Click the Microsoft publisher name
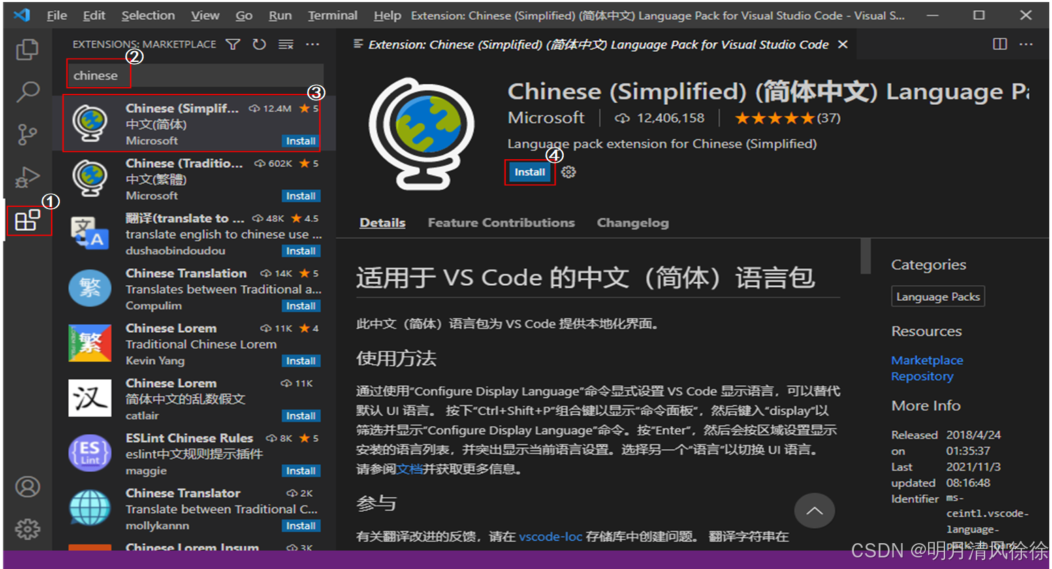Viewport: 1052px width, 569px height. tap(546, 118)
